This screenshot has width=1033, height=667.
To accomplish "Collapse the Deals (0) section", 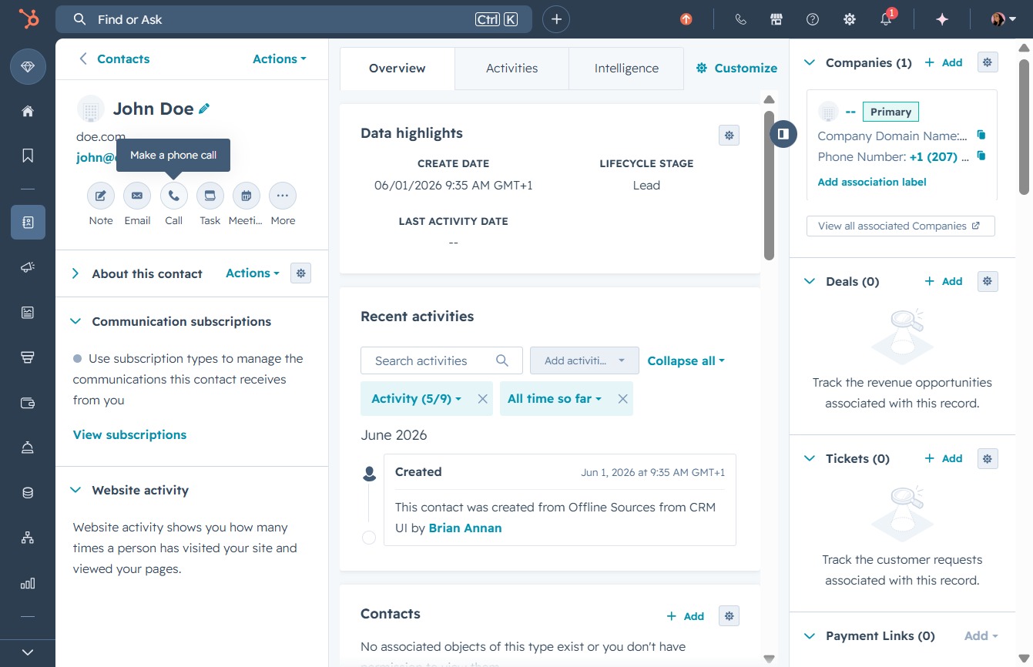I will 810,281.
